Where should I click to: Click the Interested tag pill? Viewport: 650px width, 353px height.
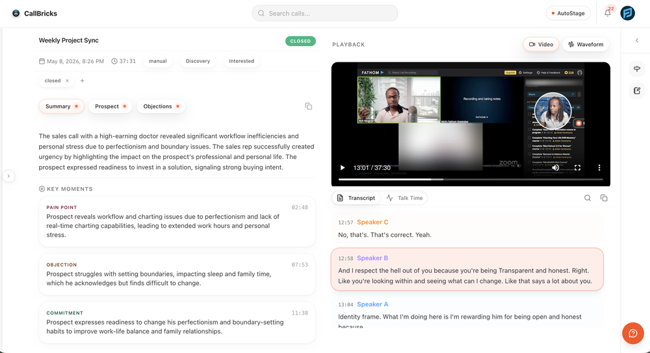pos(241,61)
